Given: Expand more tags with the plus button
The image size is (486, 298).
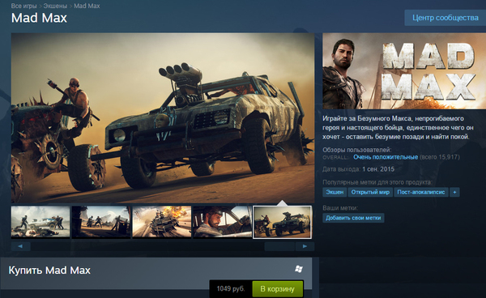Looking at the screenshot, I should [454, 192].
